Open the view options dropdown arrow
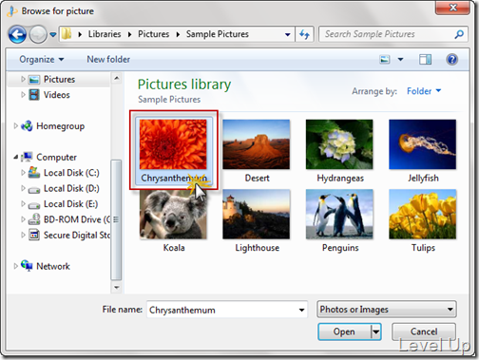 pyautogui.click(x=400, y=59)
